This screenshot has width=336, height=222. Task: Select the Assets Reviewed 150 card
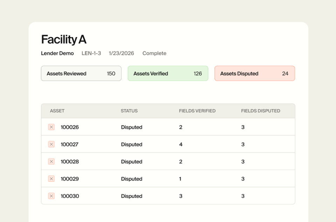[x=81, y=73]
